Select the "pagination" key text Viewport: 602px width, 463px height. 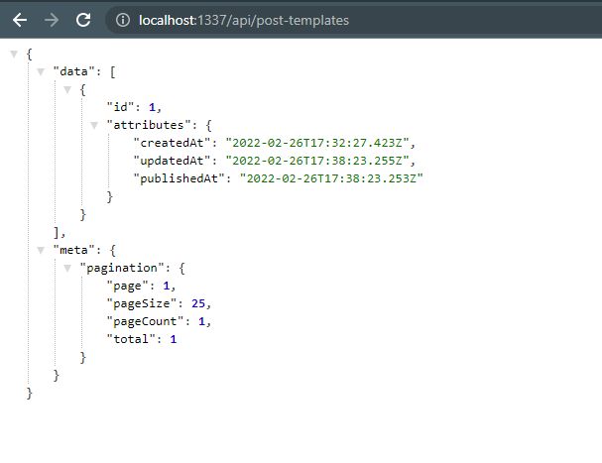click(x=122, y=268)
